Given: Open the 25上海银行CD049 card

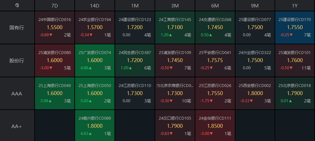Looking at the screenshot, I should 55,93.
